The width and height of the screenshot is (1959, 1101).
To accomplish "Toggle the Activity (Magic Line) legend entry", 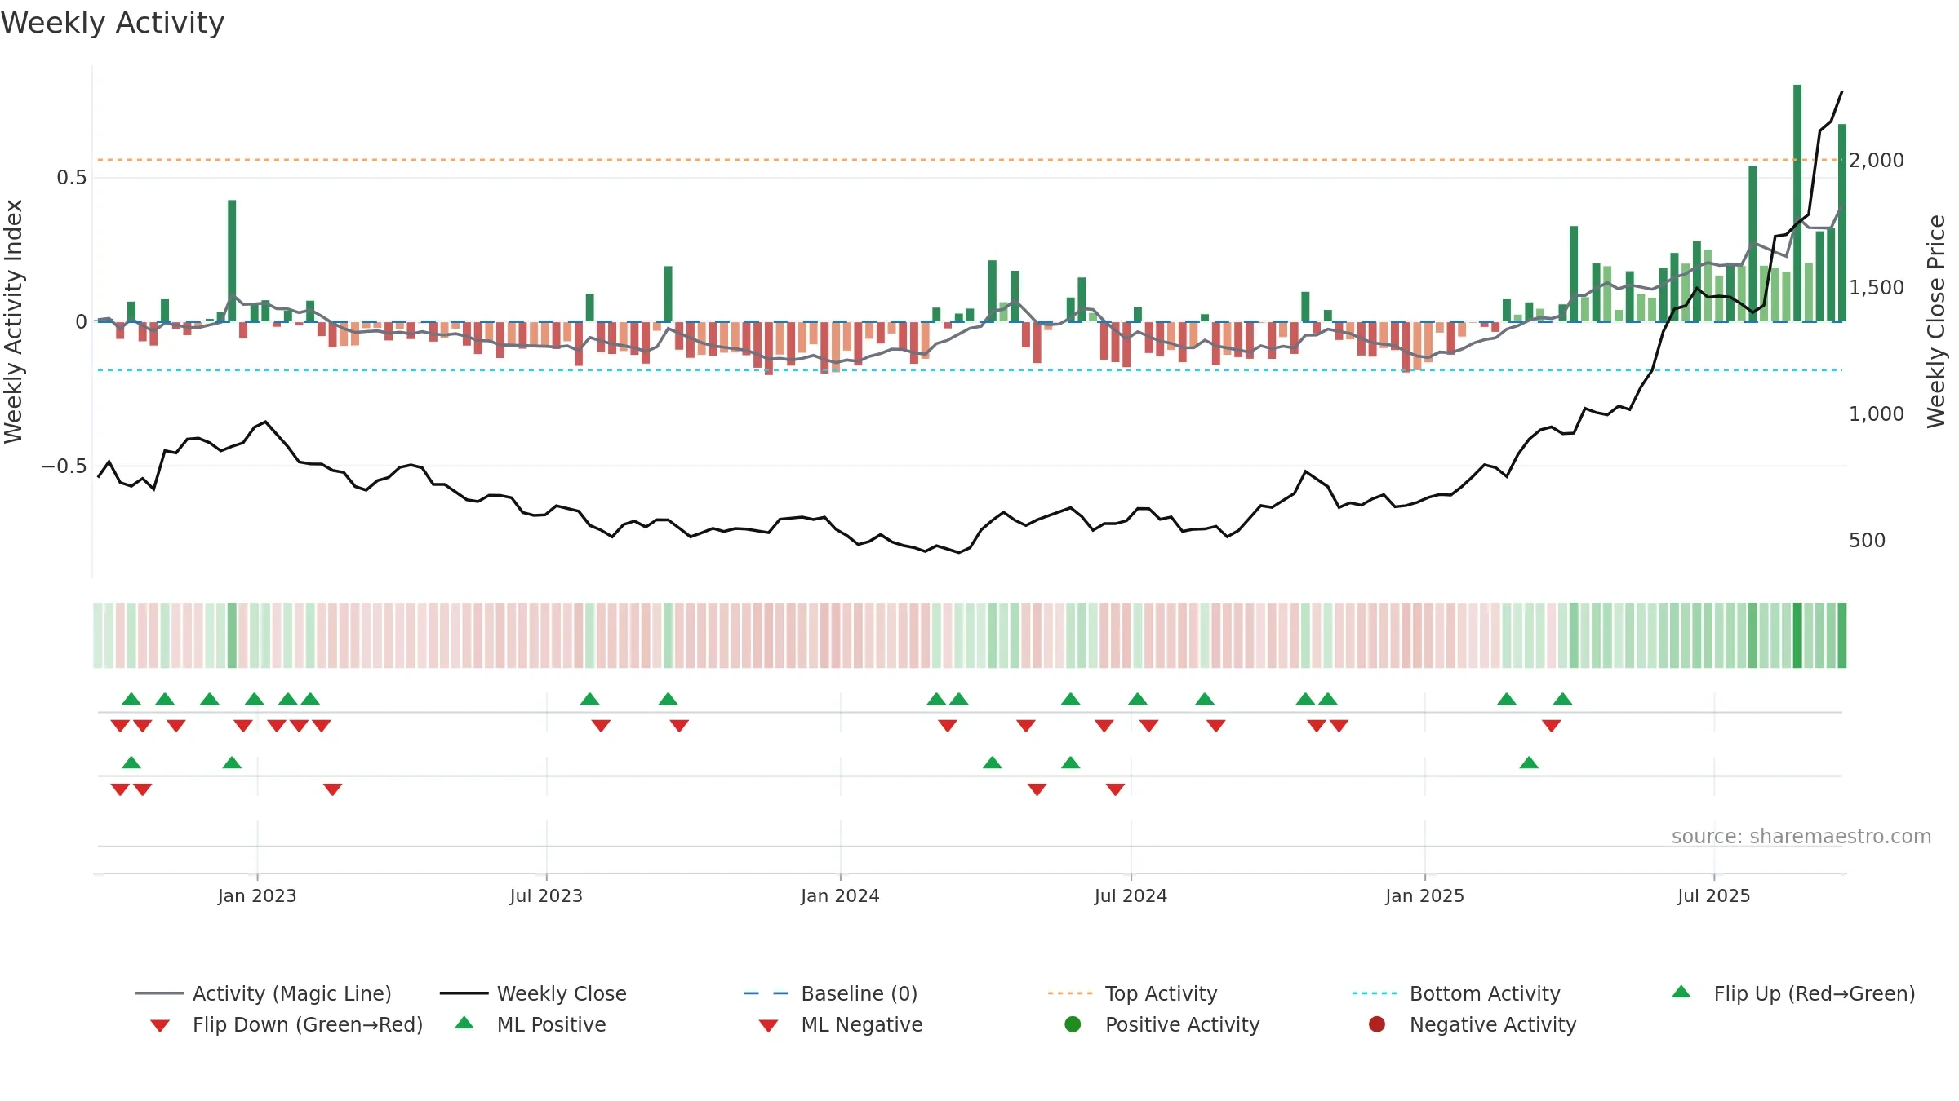I will 264,993.
